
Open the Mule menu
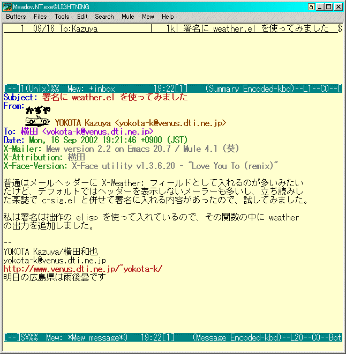click(128, 17)
